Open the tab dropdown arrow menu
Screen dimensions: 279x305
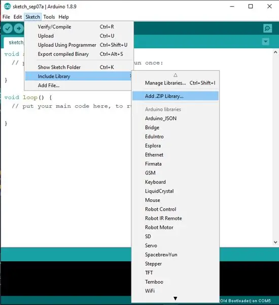265,42
